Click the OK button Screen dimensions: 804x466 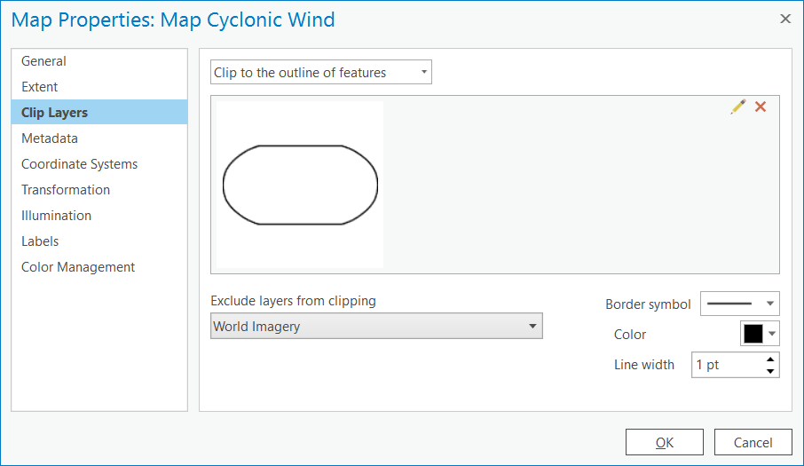coord(664,442)
